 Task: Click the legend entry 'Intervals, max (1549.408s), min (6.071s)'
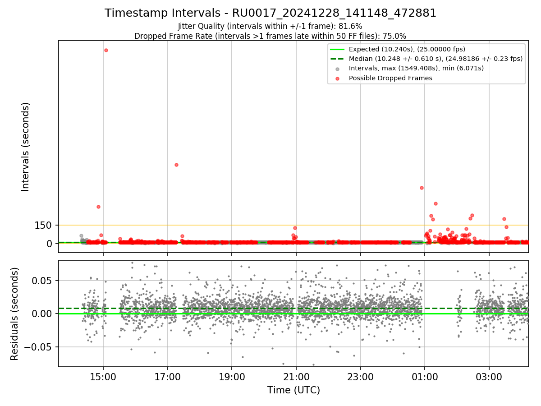coord(416,68)
